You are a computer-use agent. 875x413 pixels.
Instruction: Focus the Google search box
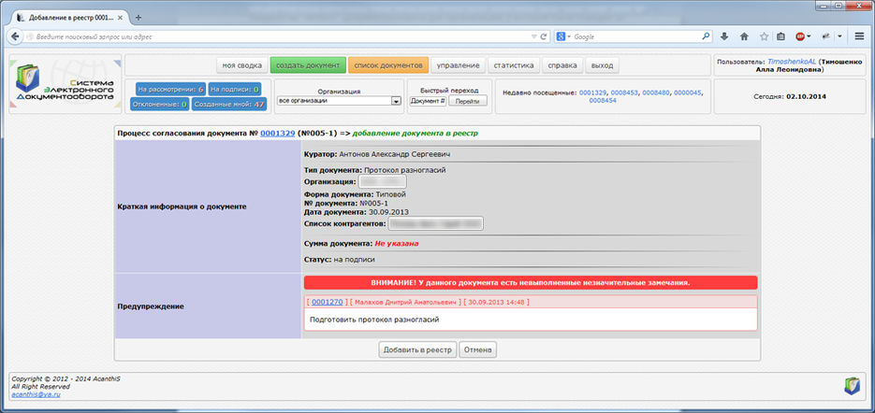pos(636,36)
